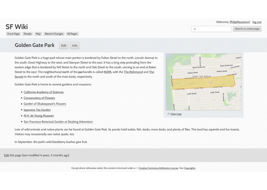Click Edit link in footer bar
Viewport: 267px width, 190px height.
(x=7, y=155)
